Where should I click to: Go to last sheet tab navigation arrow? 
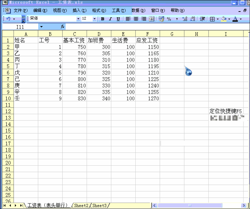tap(21, 206)
